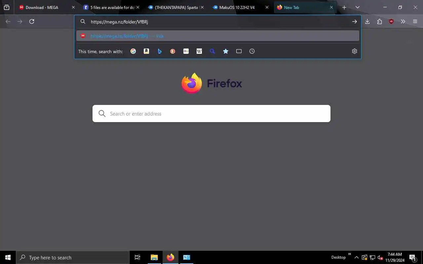Search this time with DuckDuckGo icon
Image resolution: width=423 pixels, height=264 pixels.
click(x=173, y=51)
